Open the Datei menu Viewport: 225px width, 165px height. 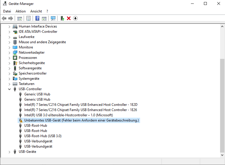7,11
